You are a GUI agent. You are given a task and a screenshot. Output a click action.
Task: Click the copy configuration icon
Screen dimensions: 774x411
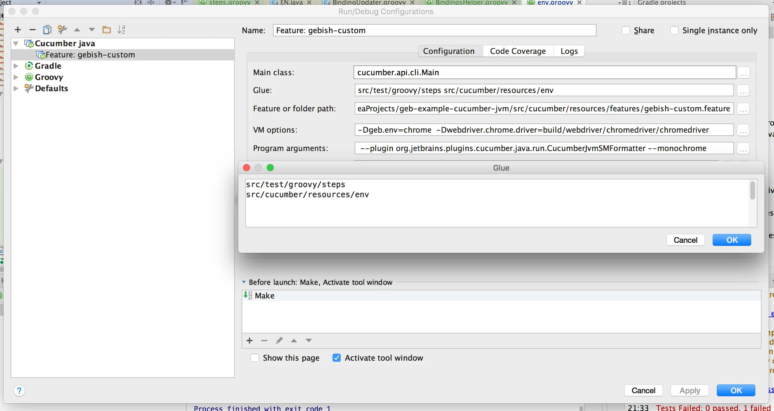point(47,29)
